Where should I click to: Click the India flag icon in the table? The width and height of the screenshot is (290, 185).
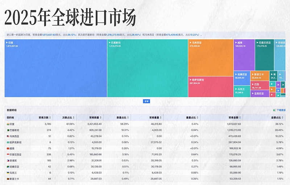pos(8,124)
